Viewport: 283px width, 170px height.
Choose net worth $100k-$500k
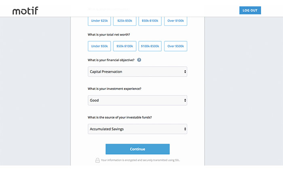coord(150,46)
